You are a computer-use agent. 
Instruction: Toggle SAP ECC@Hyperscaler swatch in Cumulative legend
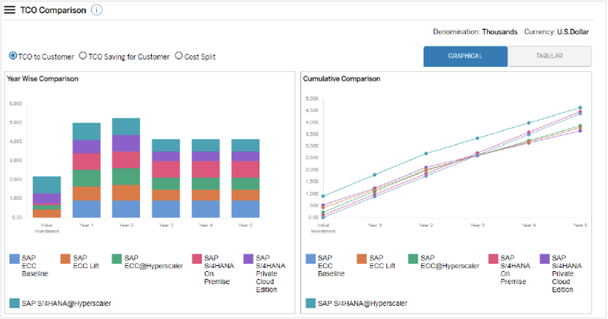click(413, 259)
